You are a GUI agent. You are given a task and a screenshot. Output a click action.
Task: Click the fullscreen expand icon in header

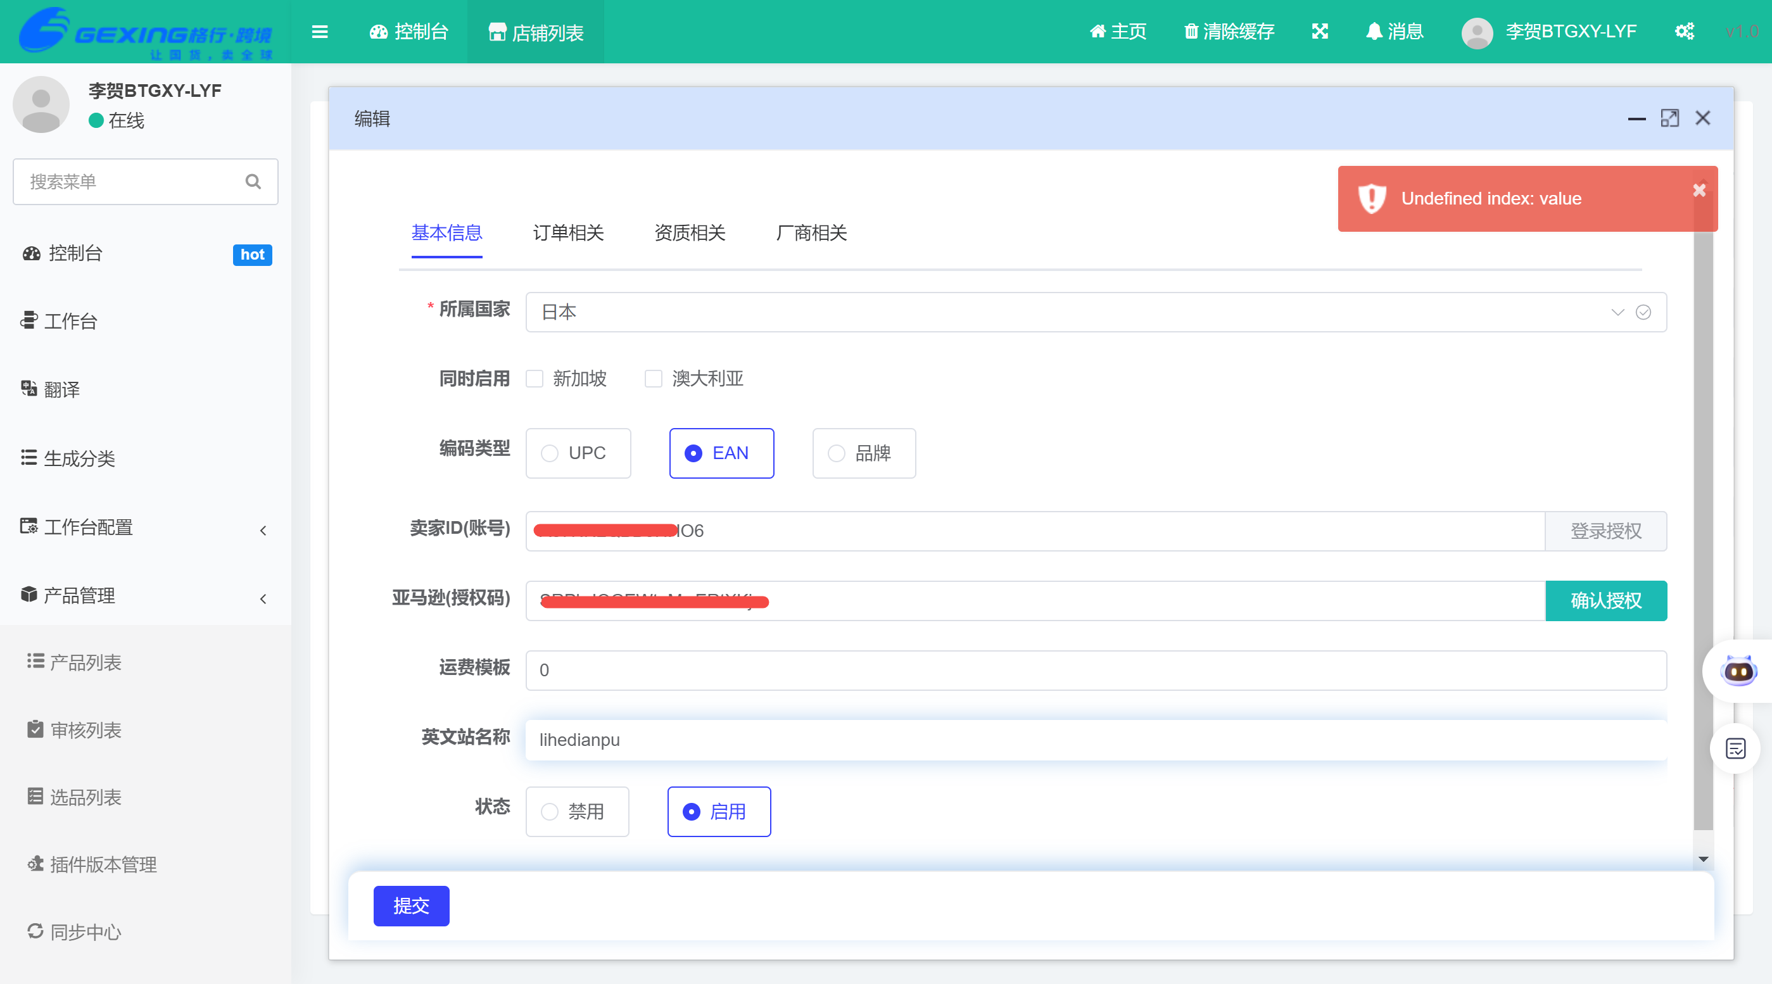(1319, 32)
